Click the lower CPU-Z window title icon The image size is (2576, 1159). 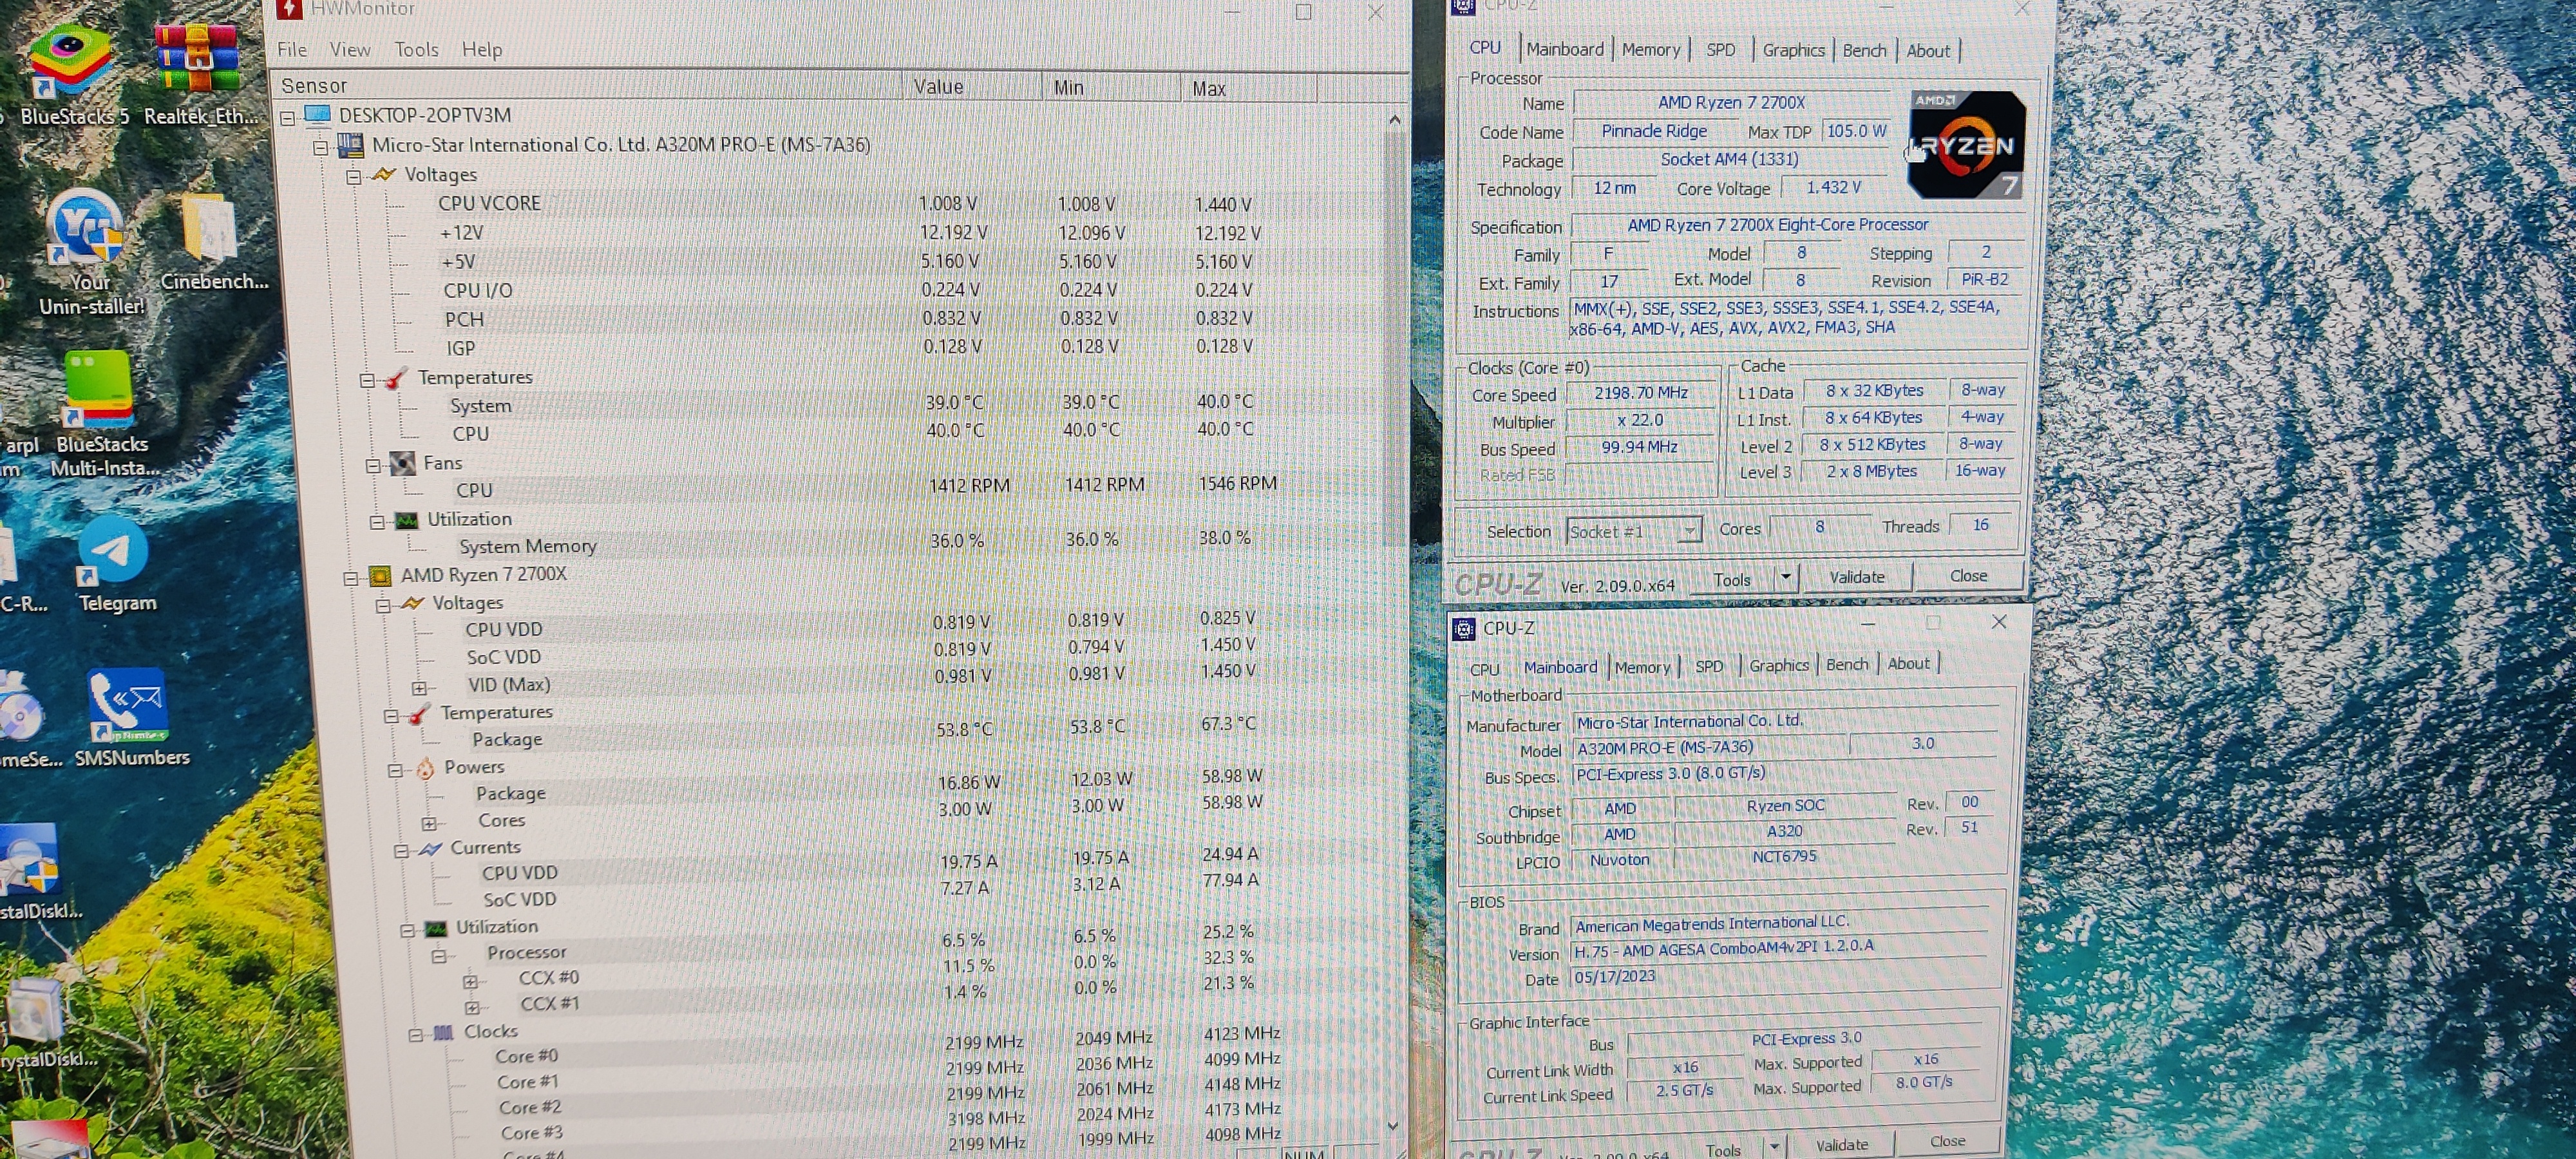pyautogui.click(x=1464, y=628)
